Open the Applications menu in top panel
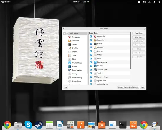The height and width of the screenshot is (130, 162). pyautogui.click(x=6, y=2)
